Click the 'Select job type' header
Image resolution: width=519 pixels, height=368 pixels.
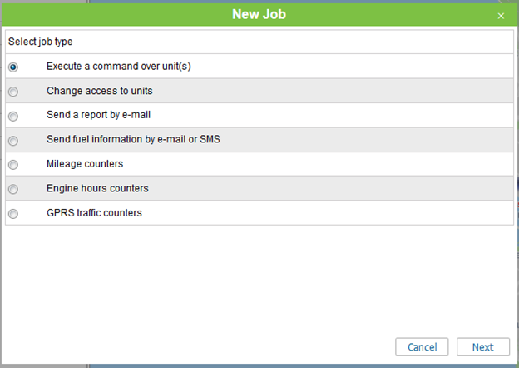40,42
